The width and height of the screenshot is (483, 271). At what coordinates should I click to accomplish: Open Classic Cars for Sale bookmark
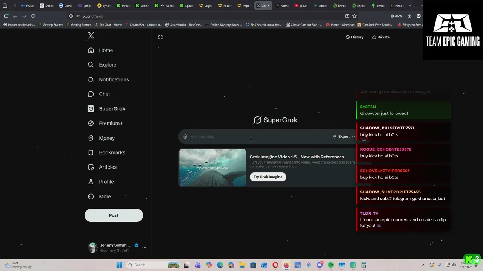pyautogui.click(x=304, y=25)
